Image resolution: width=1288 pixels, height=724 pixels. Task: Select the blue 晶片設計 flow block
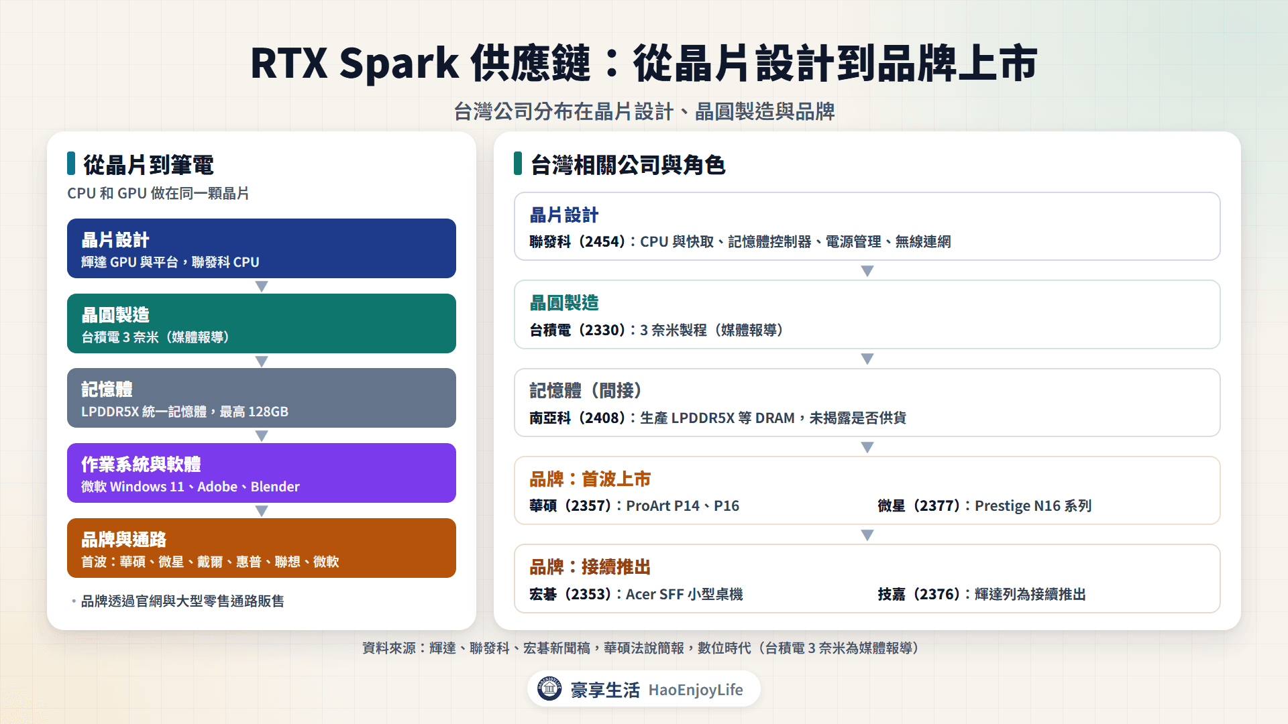click(262, 248)
